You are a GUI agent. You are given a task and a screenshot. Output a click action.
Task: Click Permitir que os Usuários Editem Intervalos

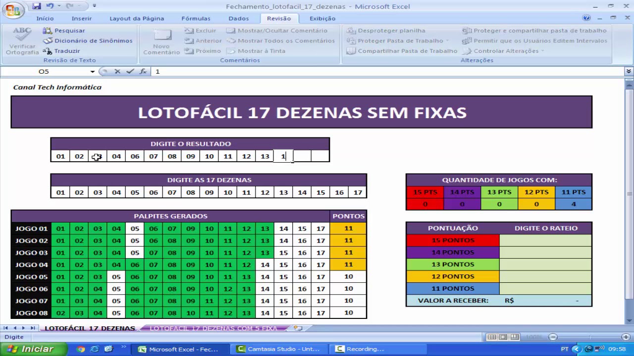534,41
